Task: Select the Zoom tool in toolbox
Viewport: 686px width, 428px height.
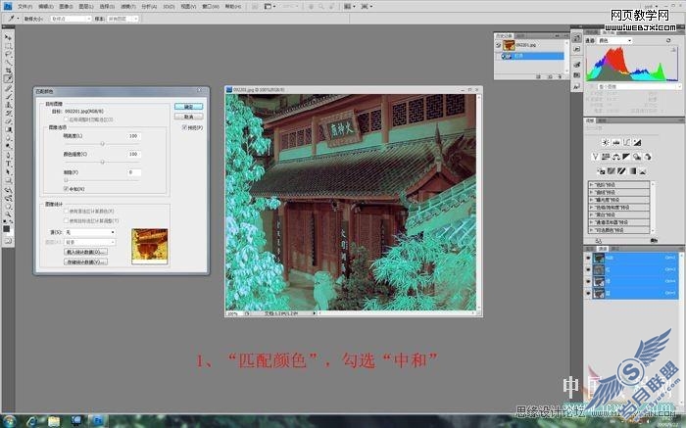Action: [8, 214]
